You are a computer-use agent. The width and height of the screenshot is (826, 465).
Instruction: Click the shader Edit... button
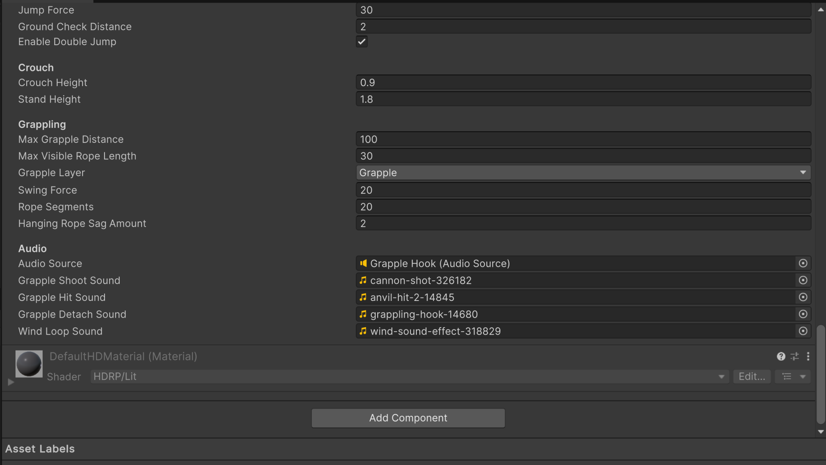[752, 377]
